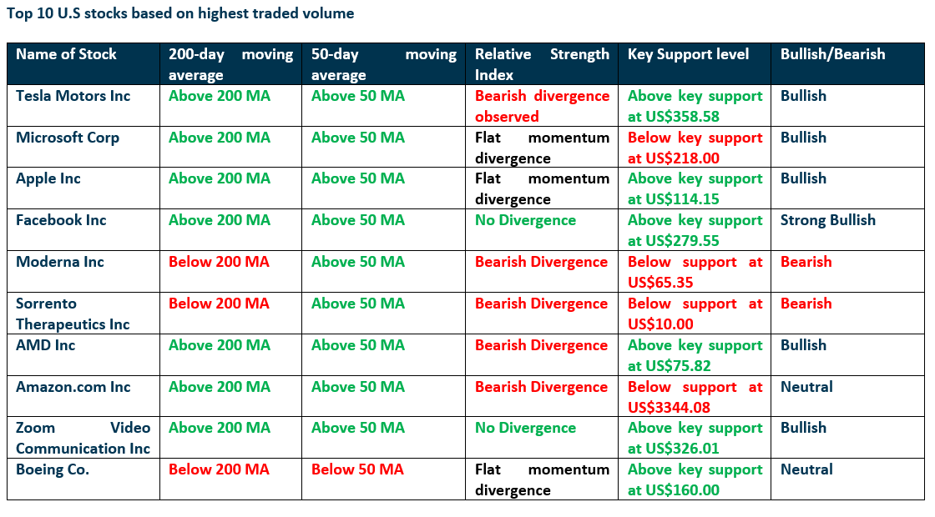Viewport: 935px width, 517px height.
Task: Click the 'Microsoft Corp' stock name
Action: point(68,138)
